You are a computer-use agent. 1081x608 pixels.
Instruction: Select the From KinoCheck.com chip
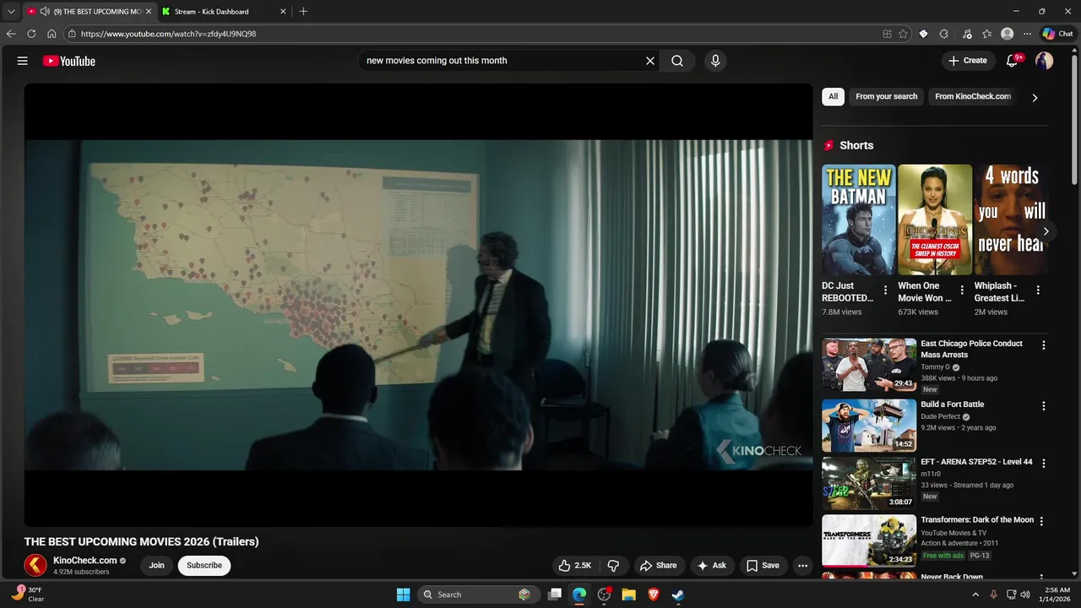[x=973, y=96]
